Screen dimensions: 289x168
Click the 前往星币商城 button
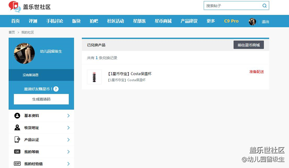coord(249,45)
